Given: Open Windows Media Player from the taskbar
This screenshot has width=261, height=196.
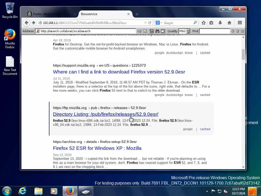Looking at the screenshot, I should click(54, 191).
